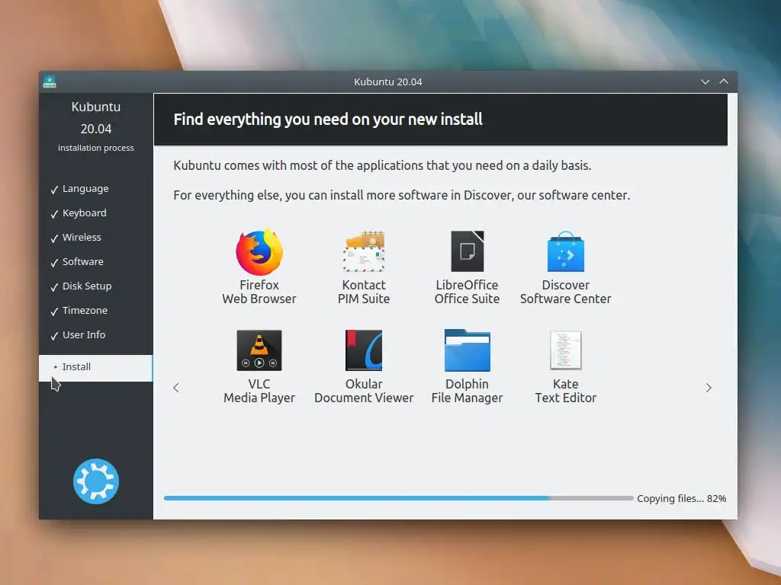Click 'Firefox Web Browser' label text
This screenshot has height=585, width=781.
(x=259, y=292)
